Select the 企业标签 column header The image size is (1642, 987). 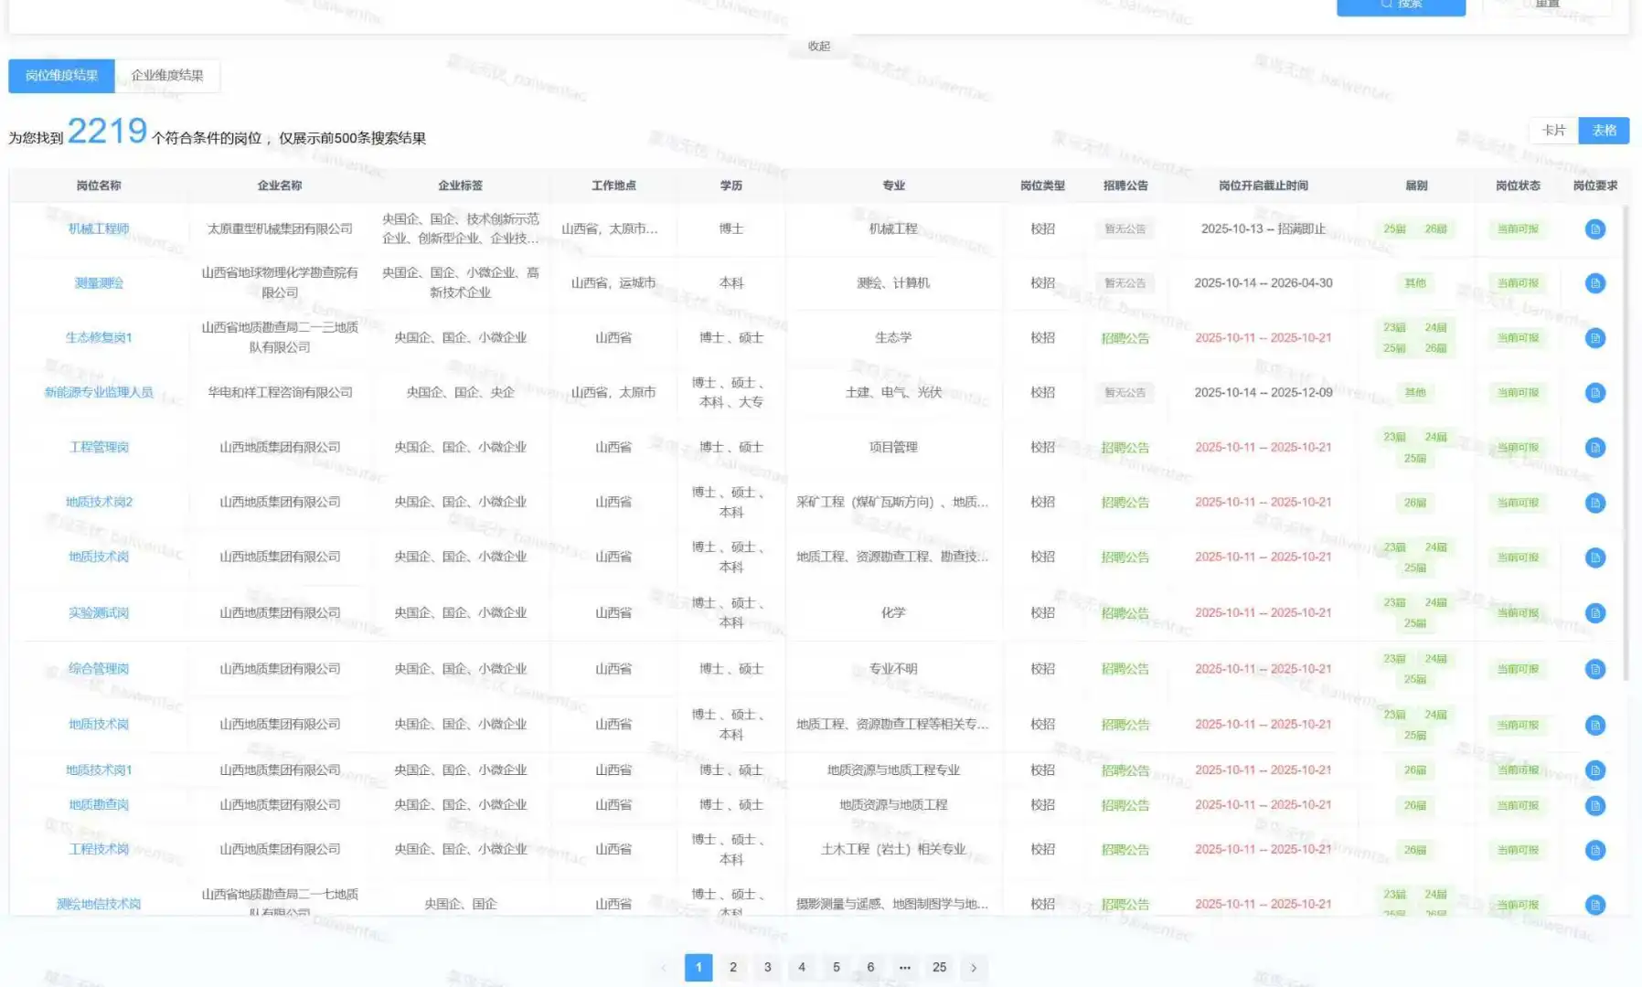point(460,186)
